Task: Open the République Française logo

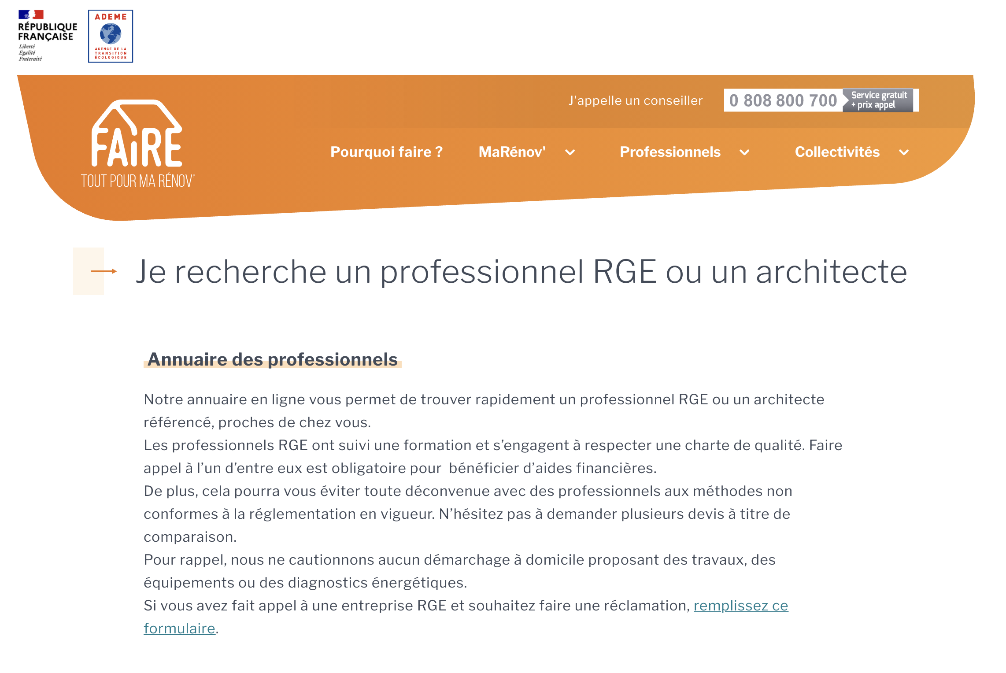Action: (x=48, y=36)
